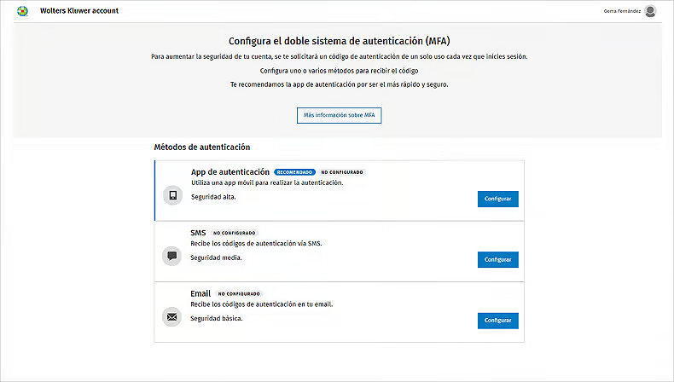This screenshot has width=674, height=382.
Task: Click the Gema Fernández user name
Action: click(x=622, y=11)
